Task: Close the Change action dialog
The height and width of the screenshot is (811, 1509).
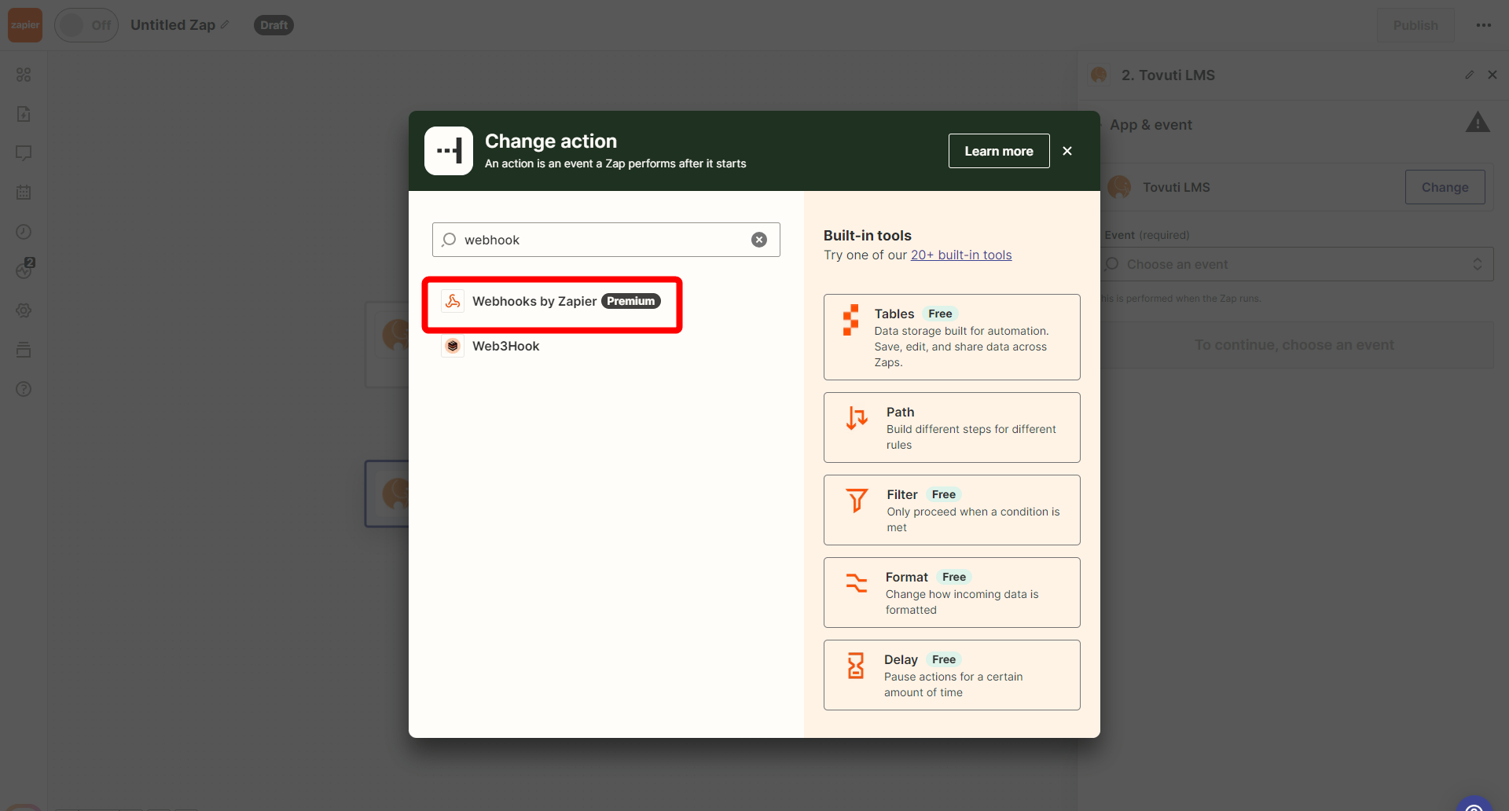Action: (1067, 151)
